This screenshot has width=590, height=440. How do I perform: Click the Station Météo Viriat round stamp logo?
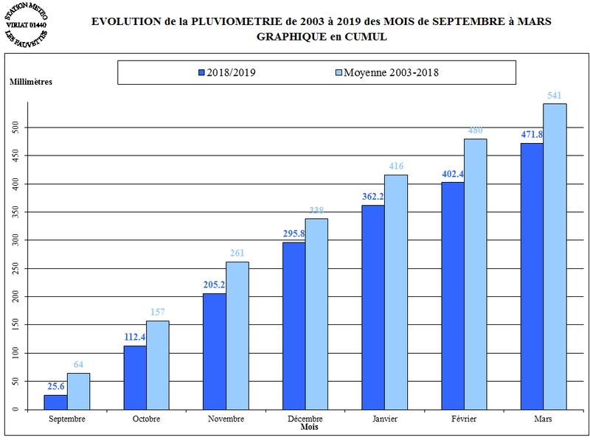(27, 25)
